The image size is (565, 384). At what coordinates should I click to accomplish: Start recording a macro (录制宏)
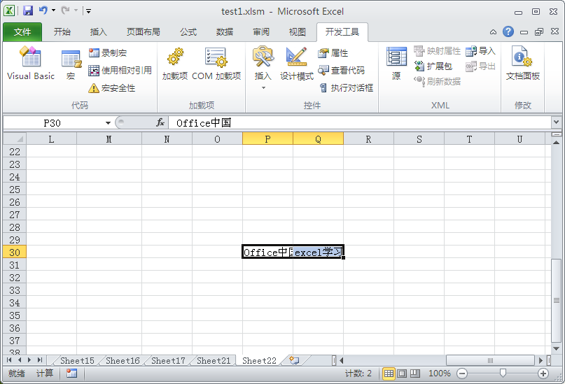(108, 53)
